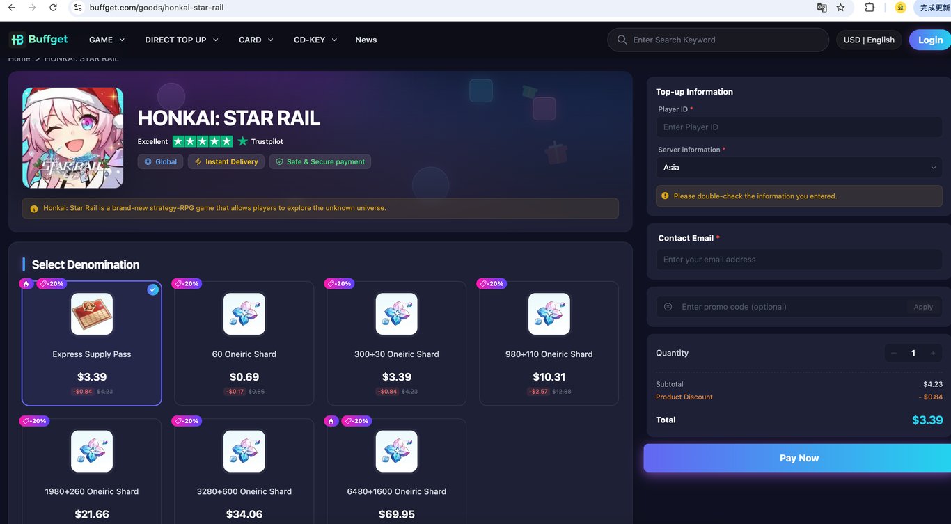The width and height of the screenshot is (951, 524).
Task: Click the translate page icon in the address bar
Action: pos(822,8)
